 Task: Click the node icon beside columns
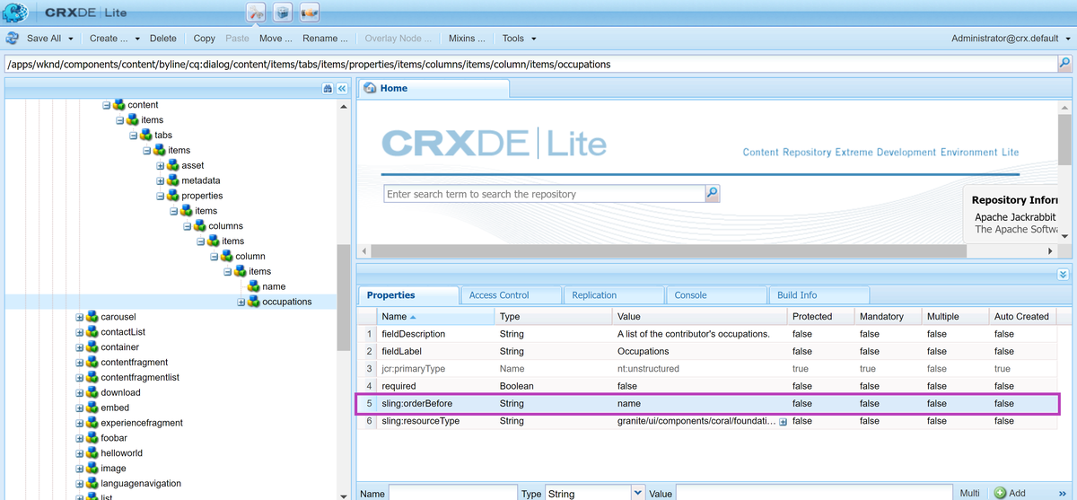point(200,226)
